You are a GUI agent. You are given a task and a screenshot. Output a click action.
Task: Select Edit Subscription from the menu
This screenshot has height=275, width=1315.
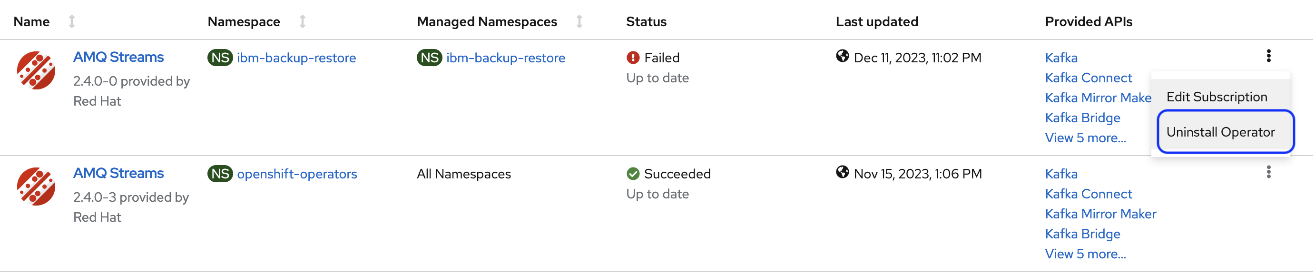1217,97
